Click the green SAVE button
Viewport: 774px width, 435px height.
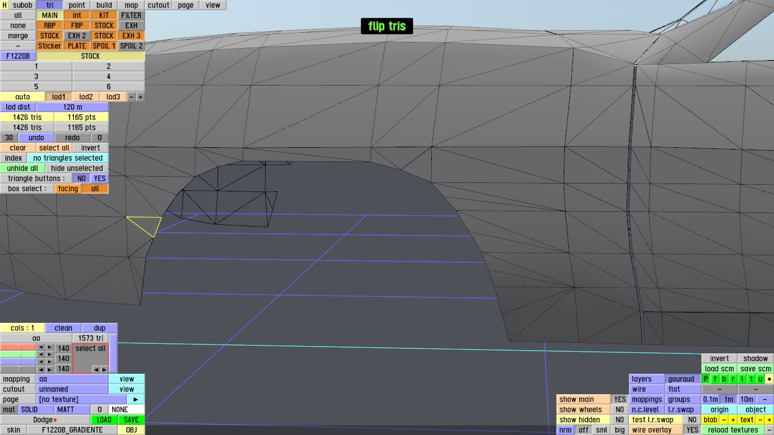point(131,420)
